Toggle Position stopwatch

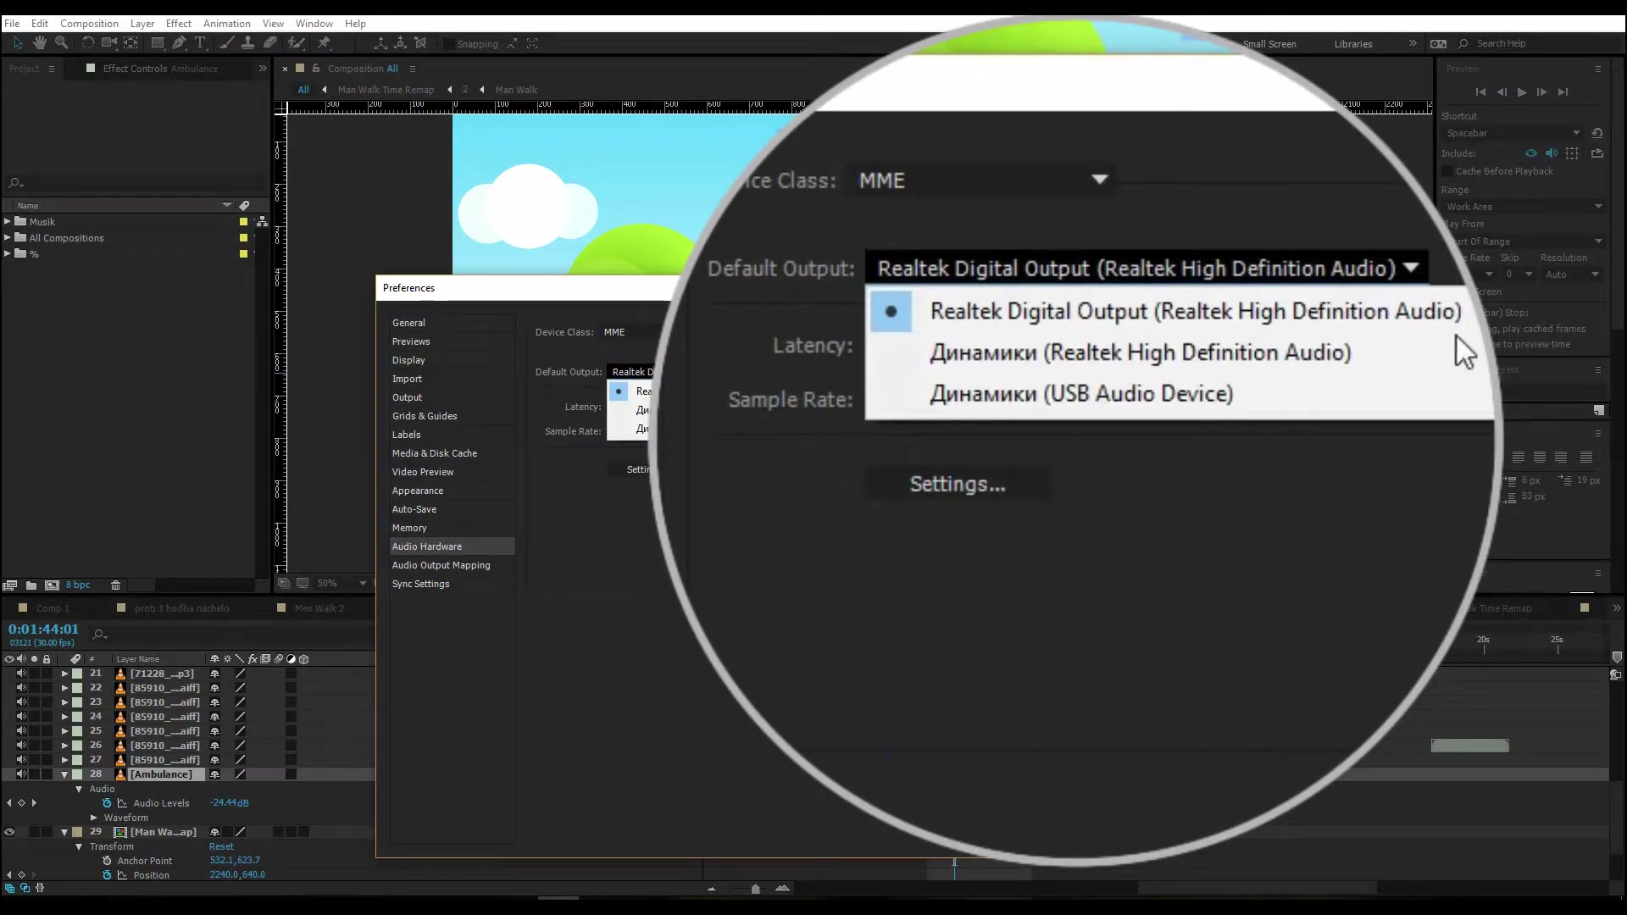pyautogui.click(x=107, y=875)
